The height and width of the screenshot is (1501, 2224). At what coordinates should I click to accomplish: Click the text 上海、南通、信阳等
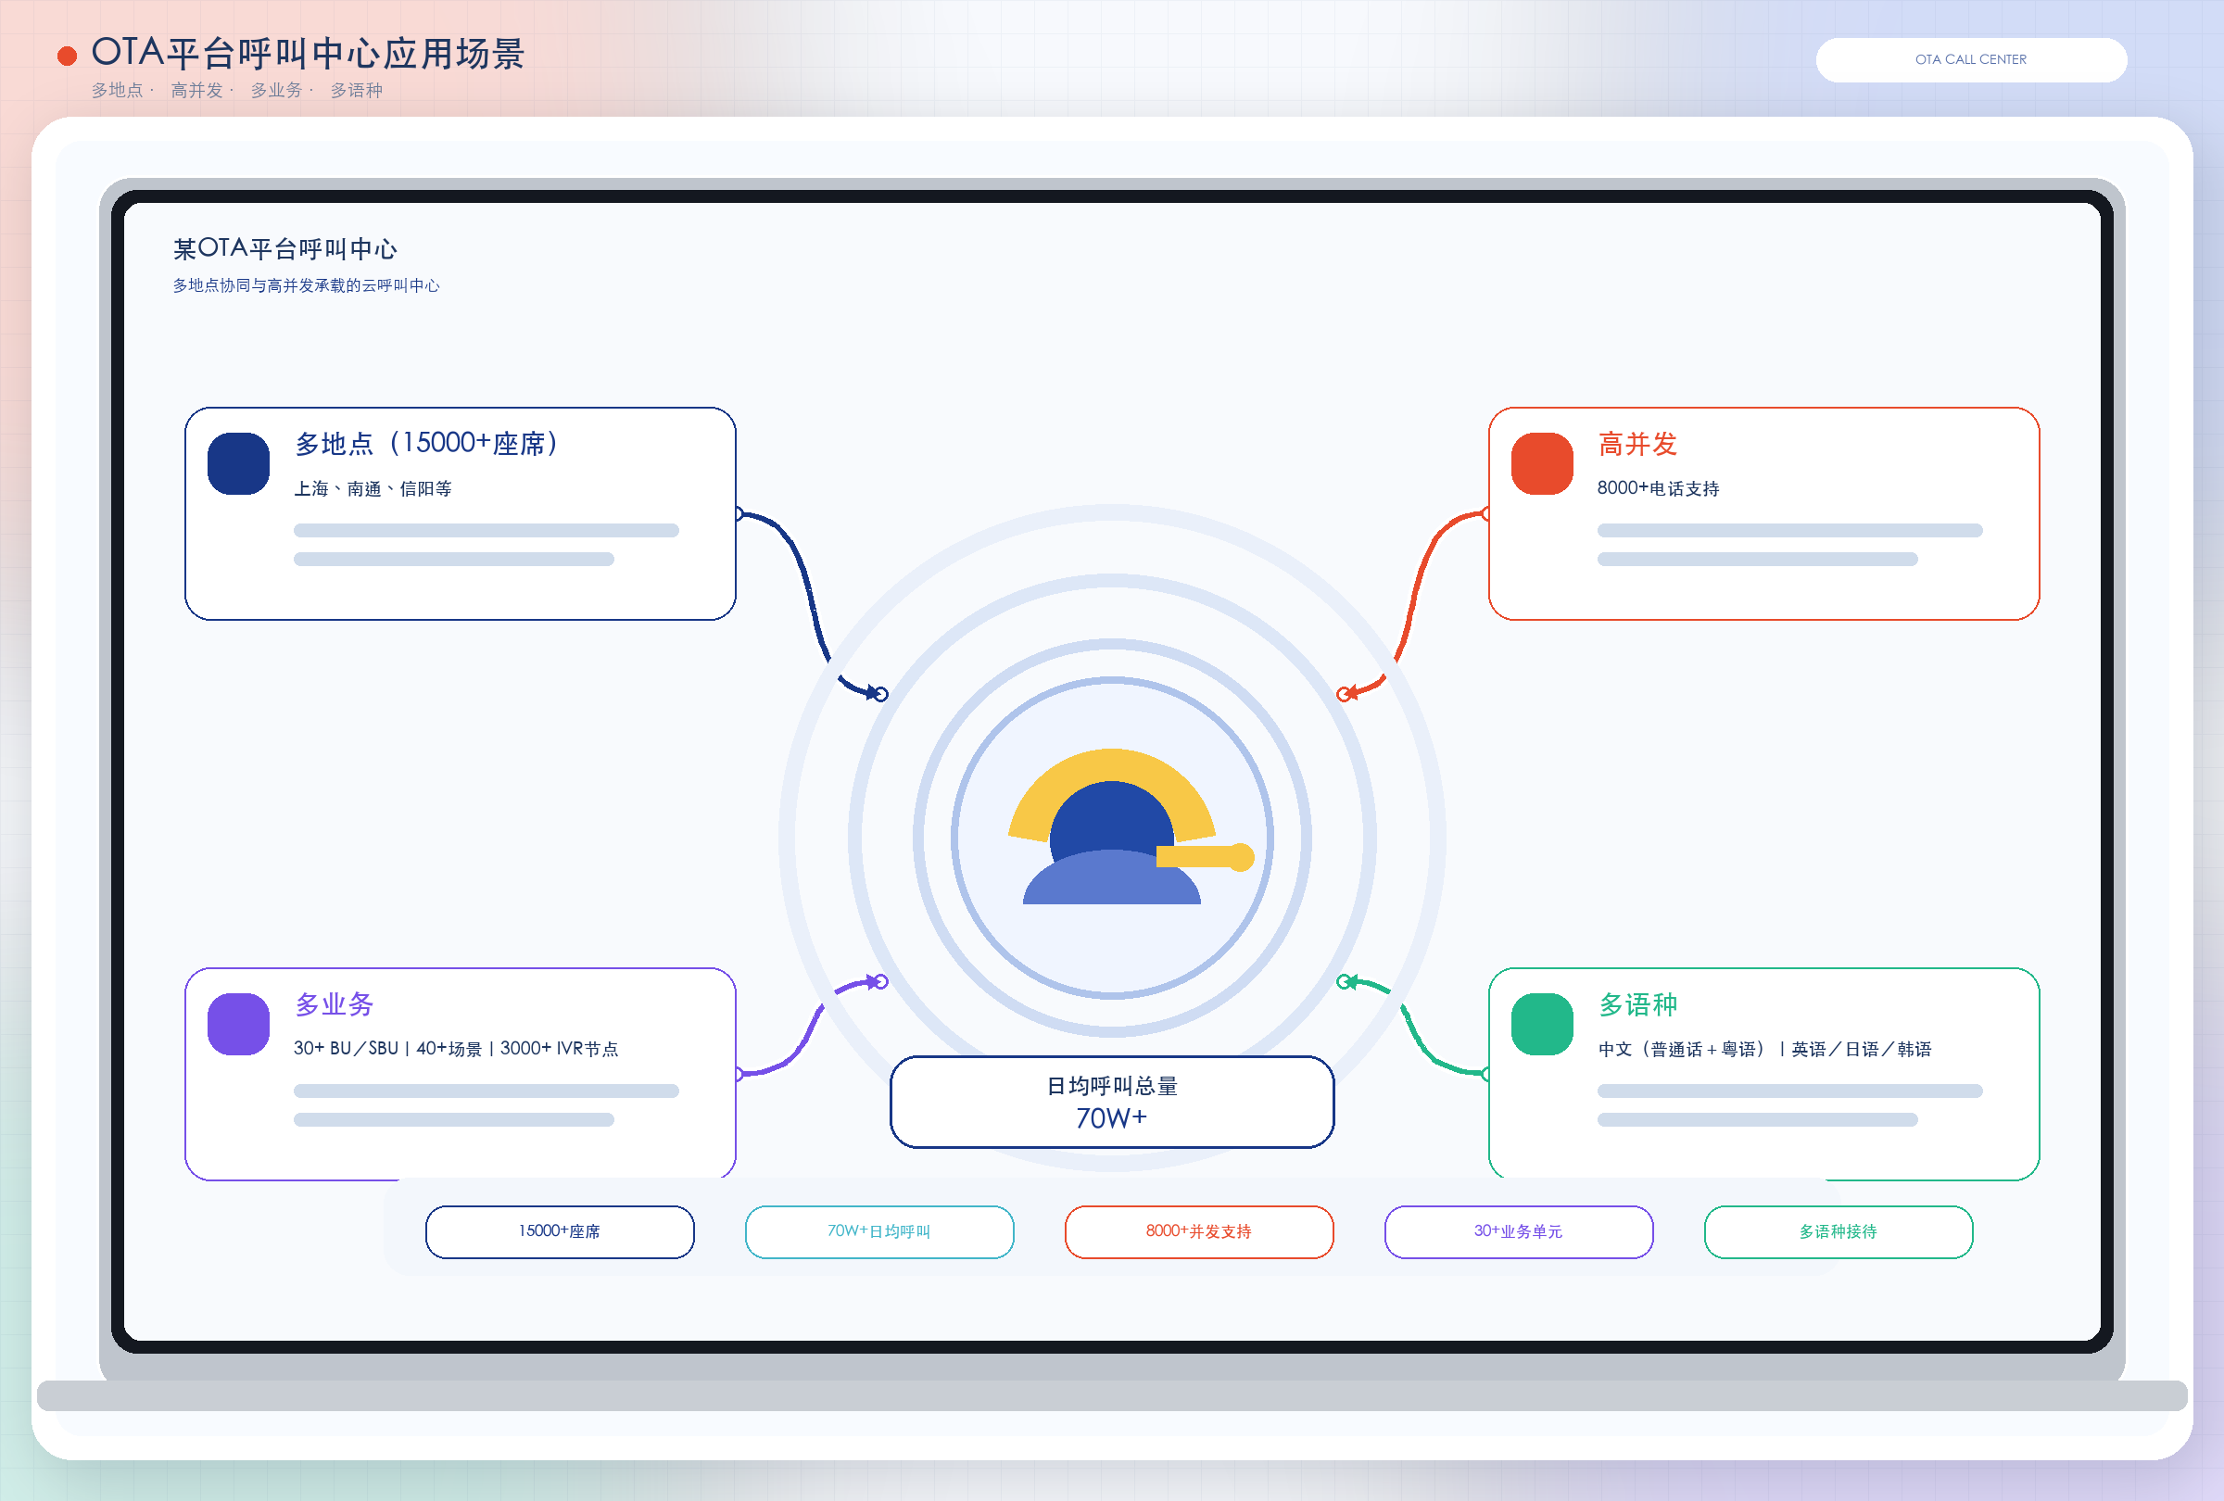tap(373, 489)
